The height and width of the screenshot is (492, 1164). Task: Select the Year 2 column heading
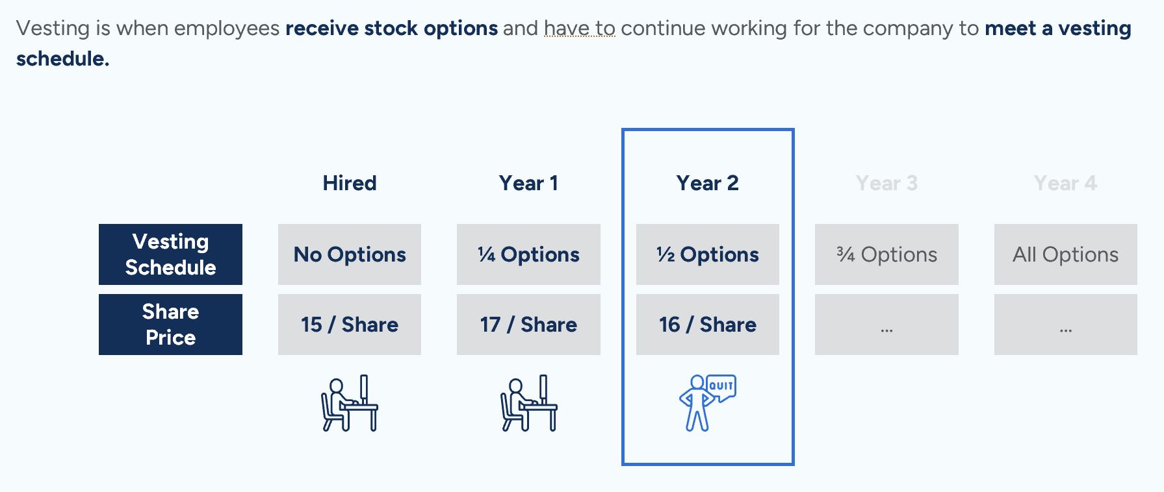[x=707, y=183]
